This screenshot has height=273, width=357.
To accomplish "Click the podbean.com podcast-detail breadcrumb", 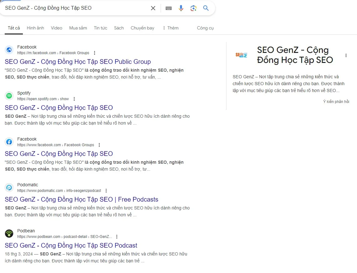I will click(65, 237).
